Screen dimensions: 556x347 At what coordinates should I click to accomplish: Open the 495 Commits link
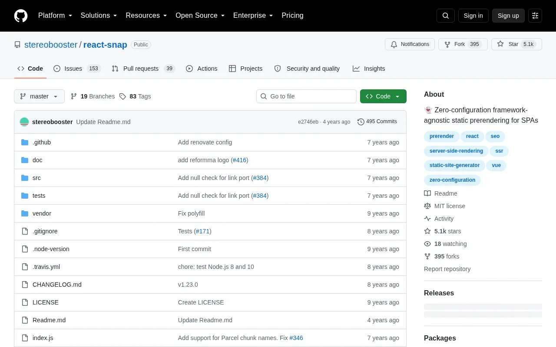[377, 122]
